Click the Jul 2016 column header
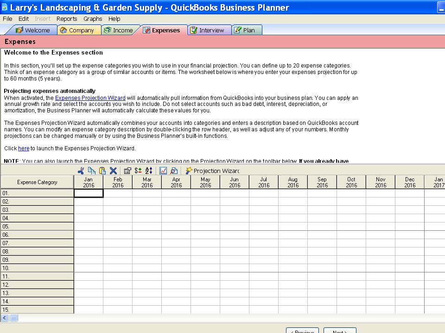The image size is (445, 333). (264, 182)
